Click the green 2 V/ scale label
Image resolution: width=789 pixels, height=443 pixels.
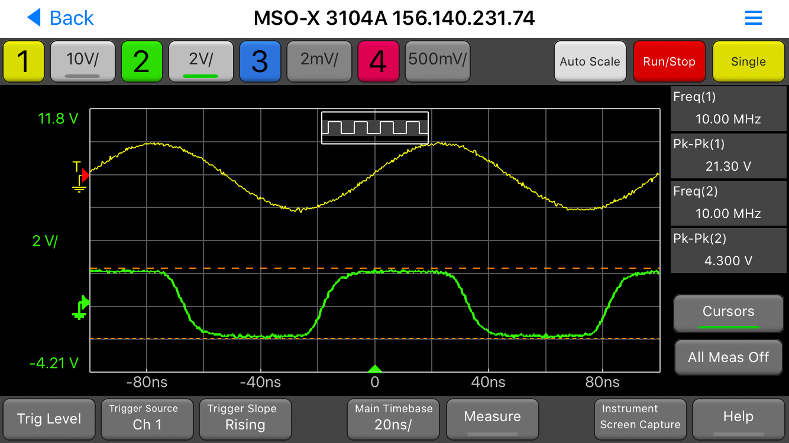click(x=45, y=241)
